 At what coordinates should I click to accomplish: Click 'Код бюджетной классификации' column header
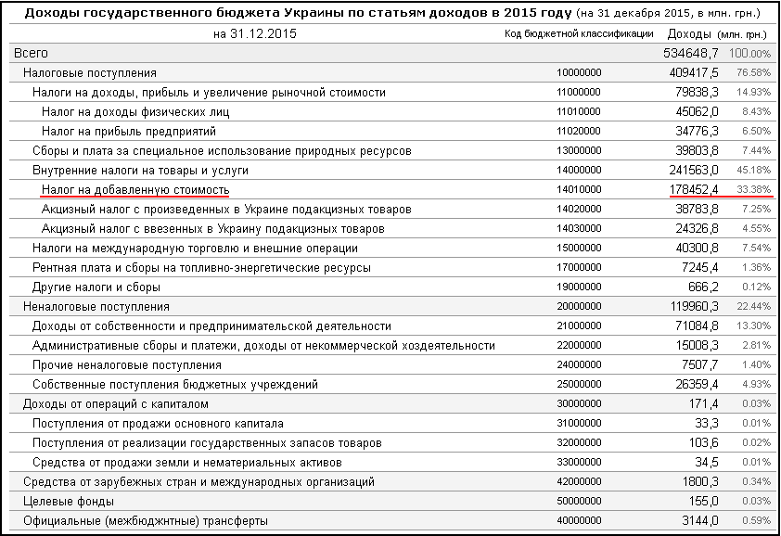(x=579, y=34)
